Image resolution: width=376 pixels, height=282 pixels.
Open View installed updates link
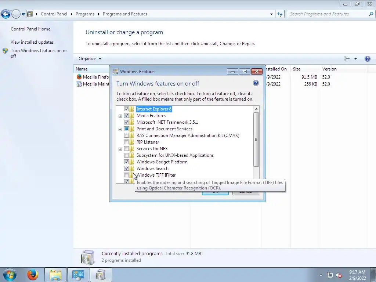click(32, 42)
